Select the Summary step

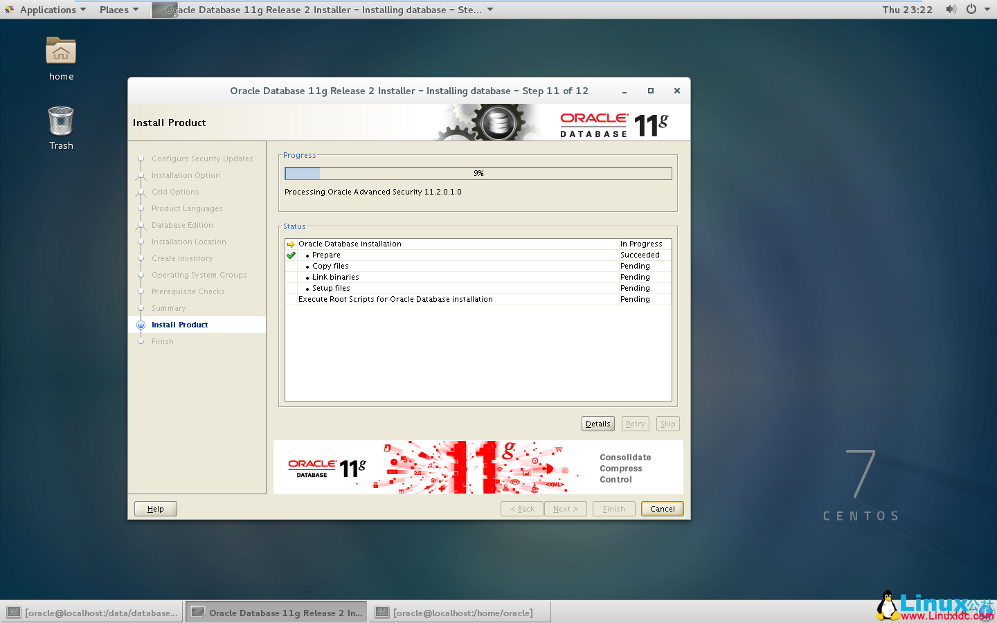pyautogui.click(x=169, y=308)
